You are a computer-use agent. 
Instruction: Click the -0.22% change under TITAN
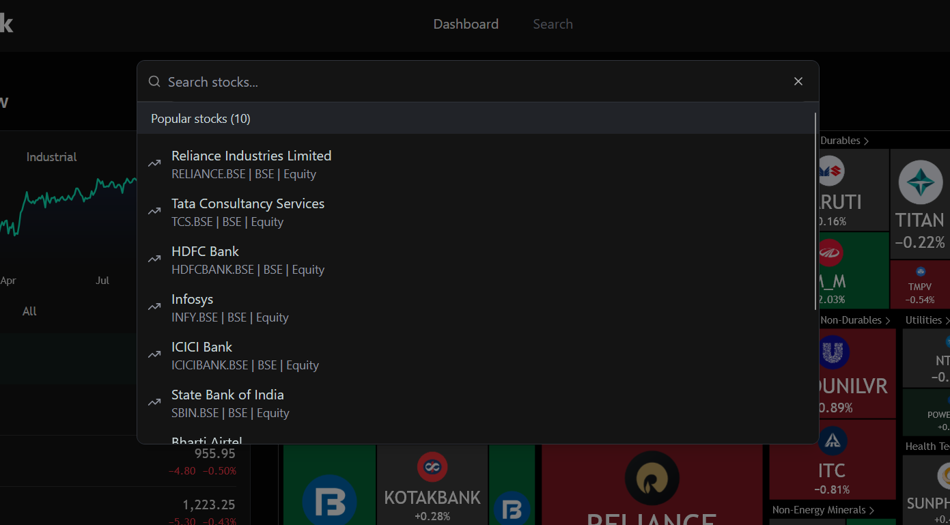(x=920, y=242)
